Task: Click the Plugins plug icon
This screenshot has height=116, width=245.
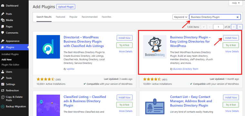Action: (x=3, y=47)
